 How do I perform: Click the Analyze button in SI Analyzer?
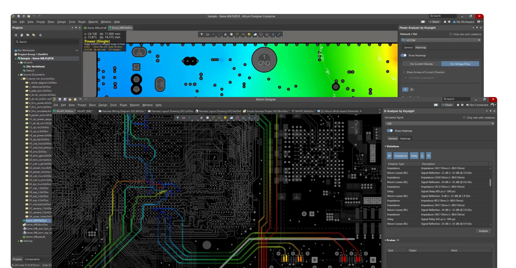pos(483,231)
